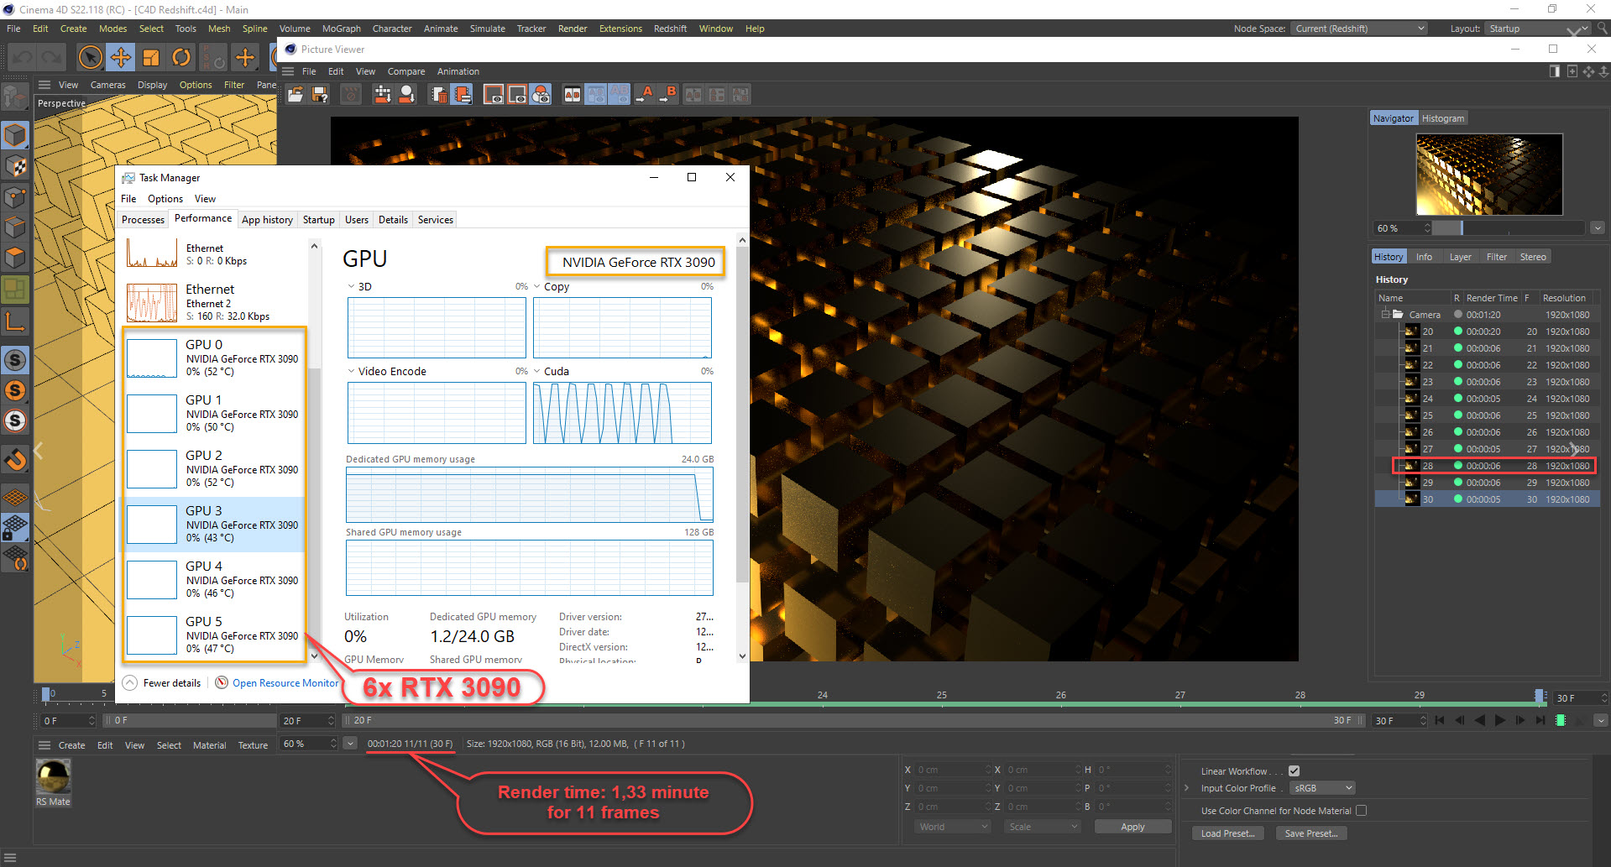Enable Use Color Channel for Node Material
This screenshot has height=867, width=1611.
[1361, 811]
